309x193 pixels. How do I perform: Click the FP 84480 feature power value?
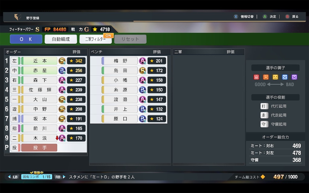tap(55, 30)
